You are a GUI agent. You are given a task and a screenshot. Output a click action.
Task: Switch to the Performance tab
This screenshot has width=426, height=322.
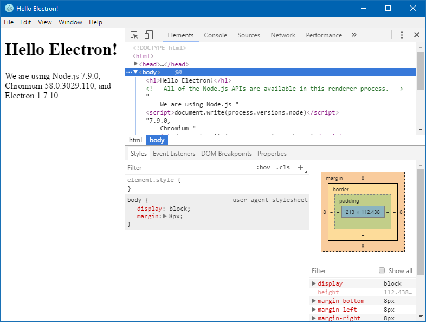(x=324, y=35)
